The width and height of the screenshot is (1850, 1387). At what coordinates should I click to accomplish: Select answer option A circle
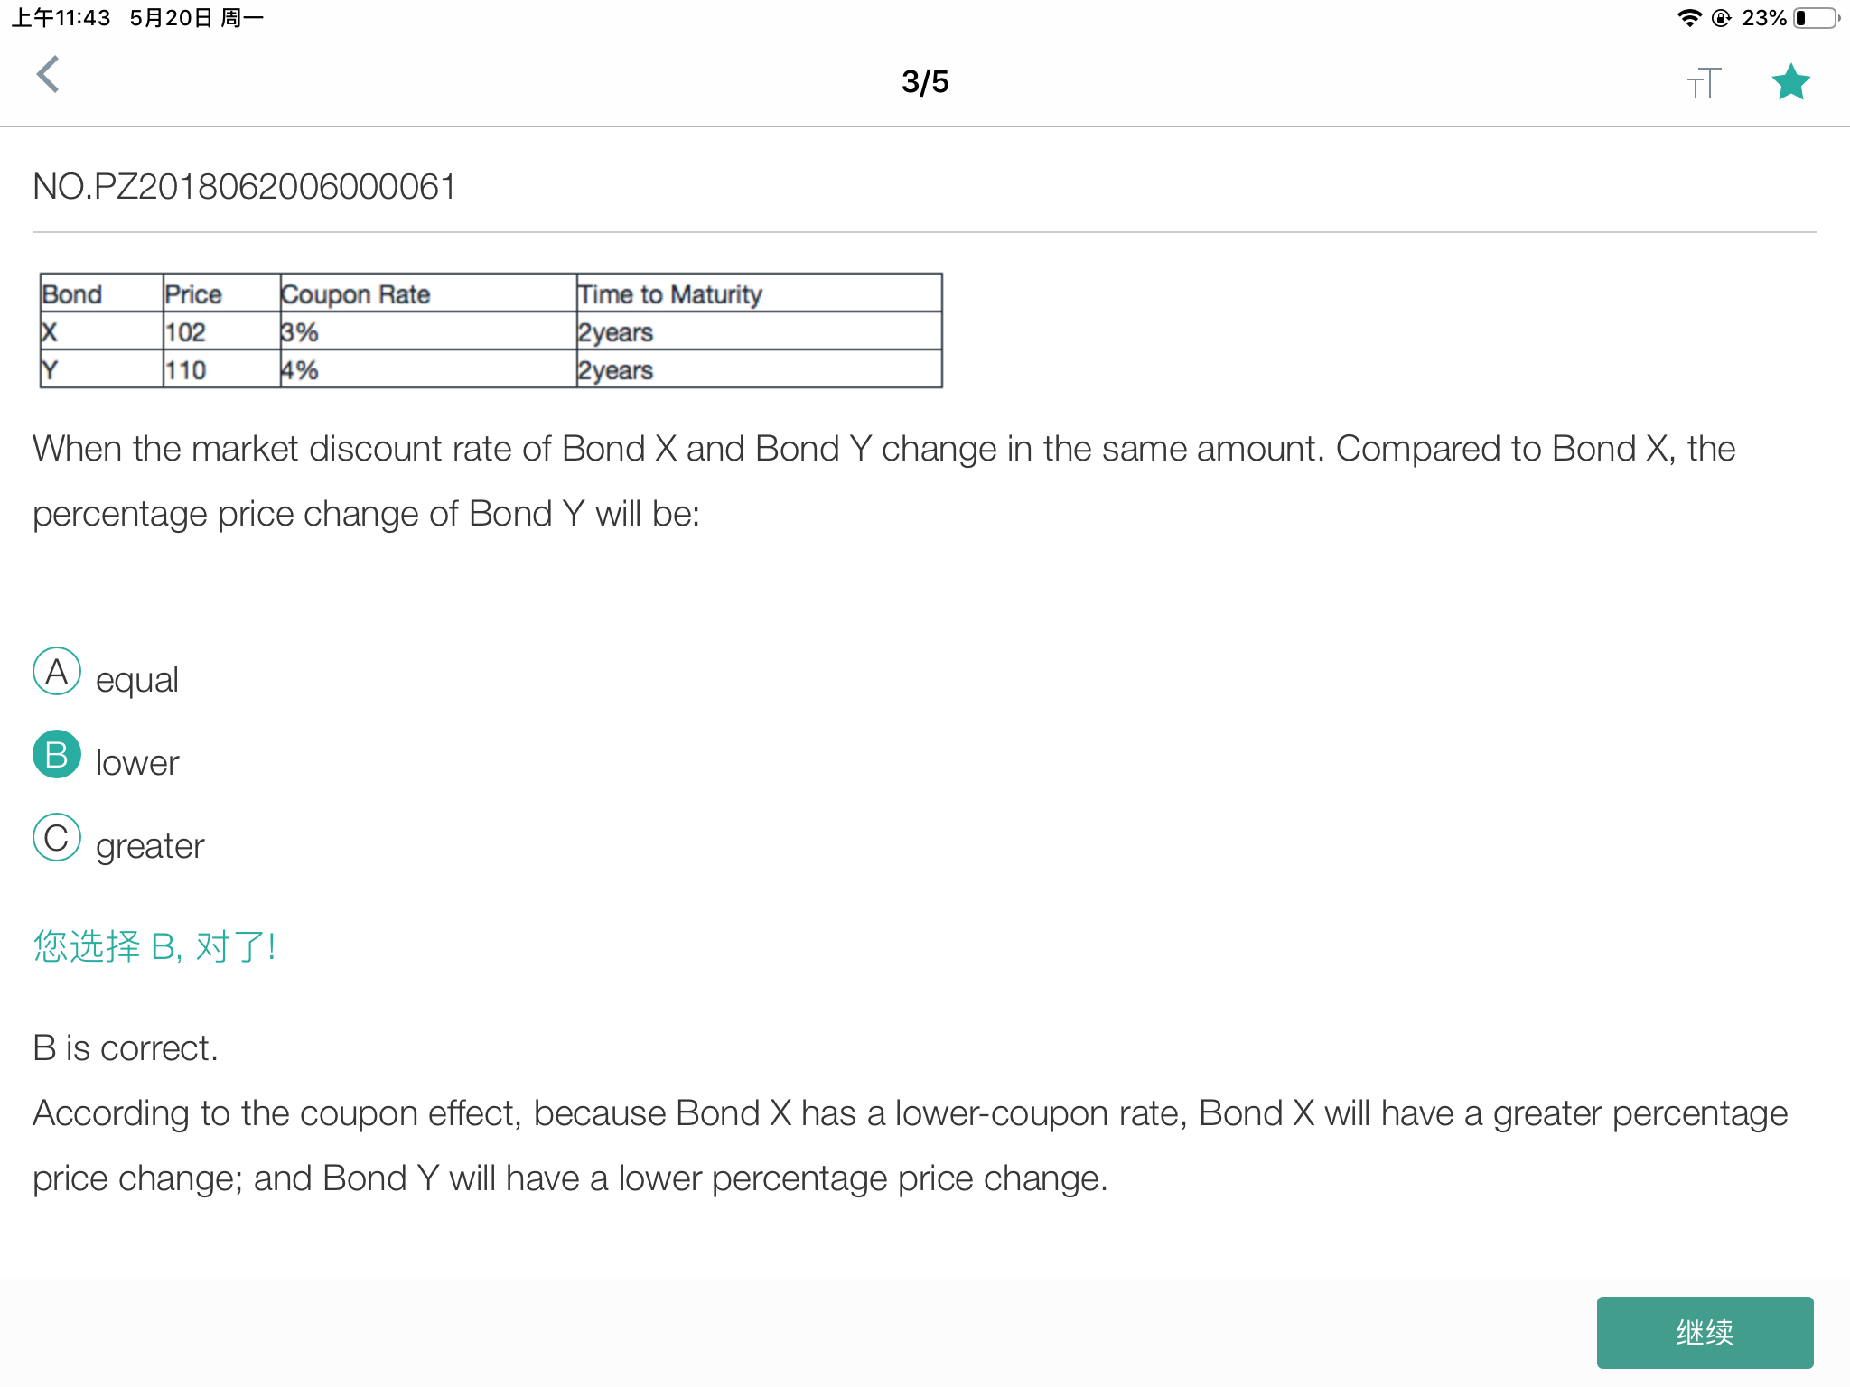(57, 672)
